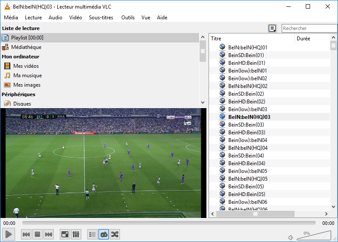Toggle the playlist view button
The width and height of the screenshot is (338, 242).
pos(92,234)
